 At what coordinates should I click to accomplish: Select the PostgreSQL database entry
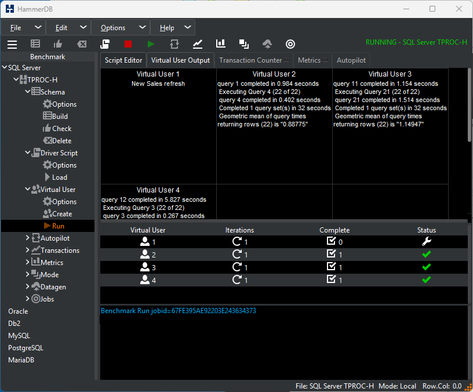pyautogui.click(x=26, y=348)
